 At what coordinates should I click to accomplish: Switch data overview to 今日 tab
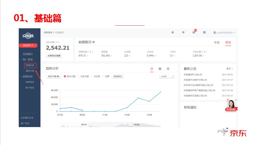pos(216,42)
